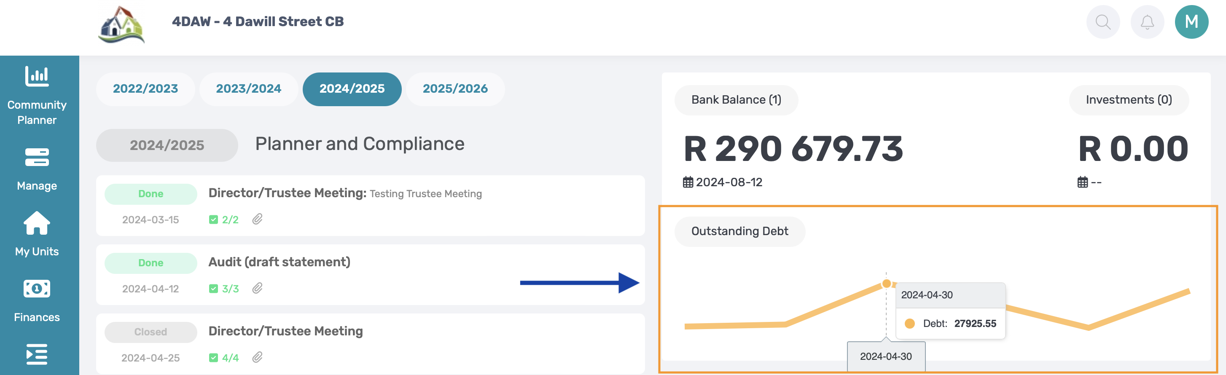Click the Outstanding Debt button
The height and width of the screenshot is (375, 1226).
tap(739, 231)
